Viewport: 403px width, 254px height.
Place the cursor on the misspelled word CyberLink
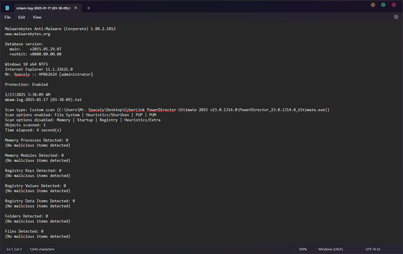pos(134,110)
